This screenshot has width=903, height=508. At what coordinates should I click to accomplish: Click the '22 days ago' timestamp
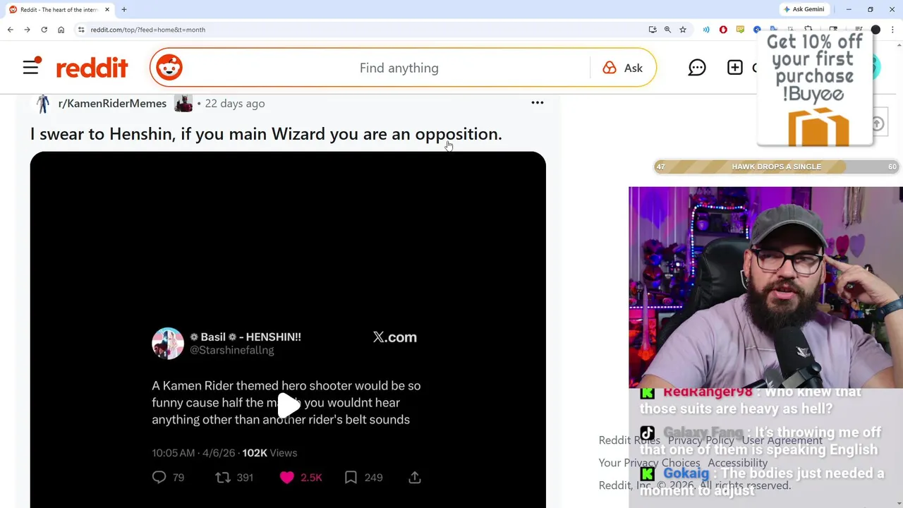coord(235,103)
